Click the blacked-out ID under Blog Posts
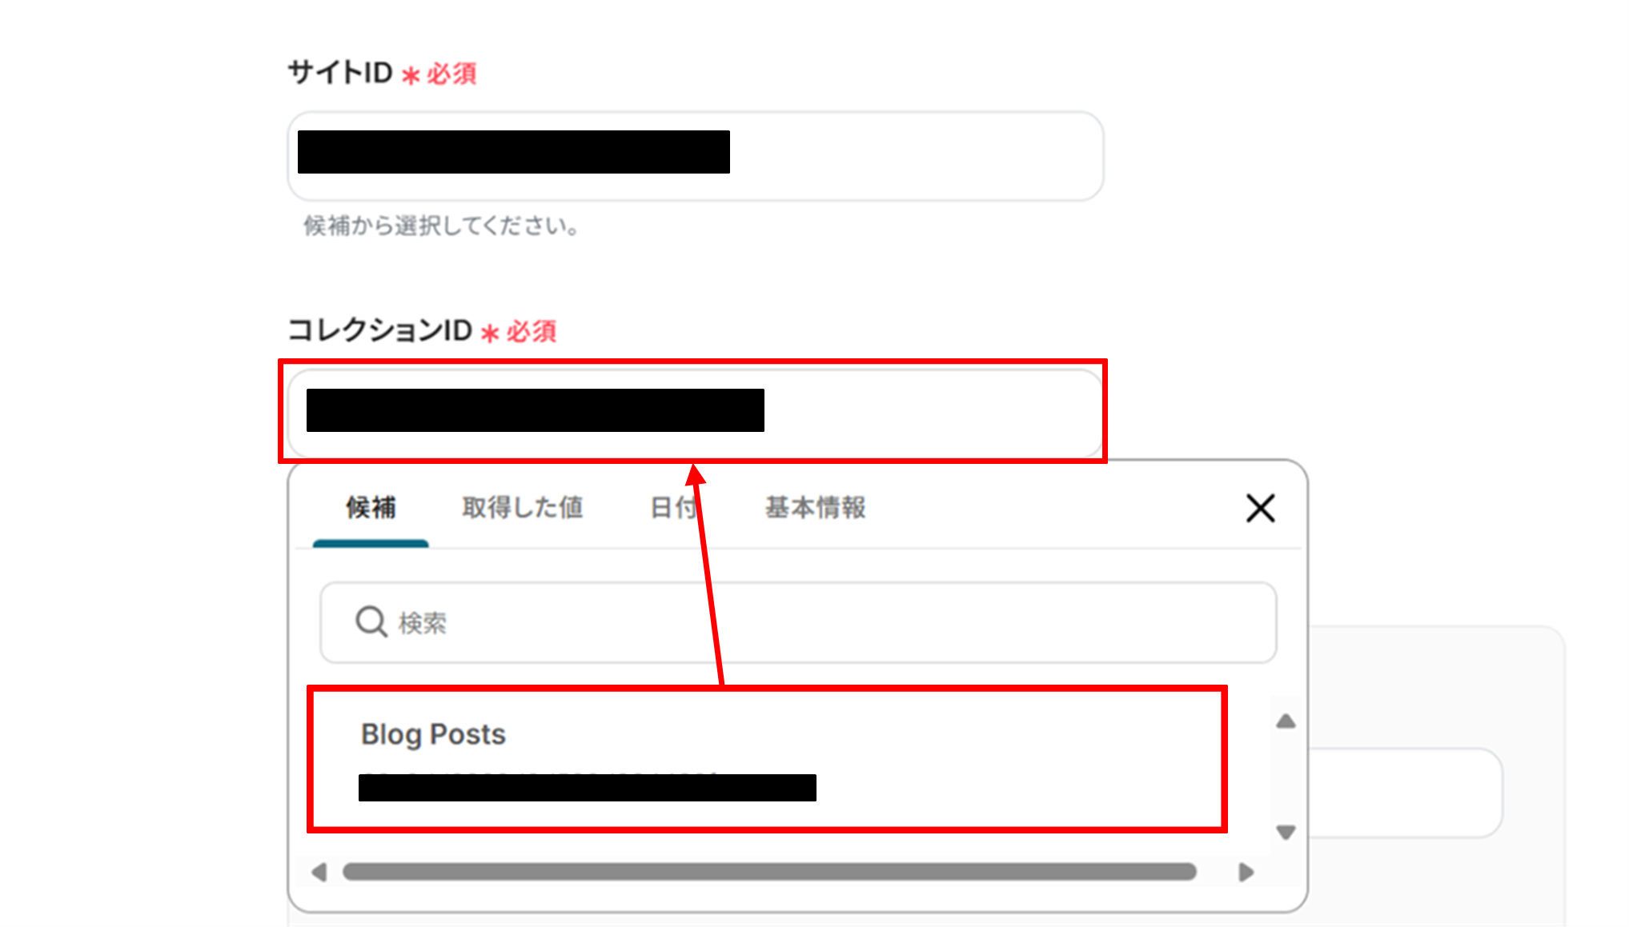 (x=587, y=787)
